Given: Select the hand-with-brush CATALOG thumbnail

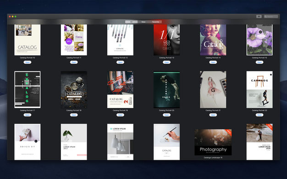Looking at the screenshot, I should (166, 142).
